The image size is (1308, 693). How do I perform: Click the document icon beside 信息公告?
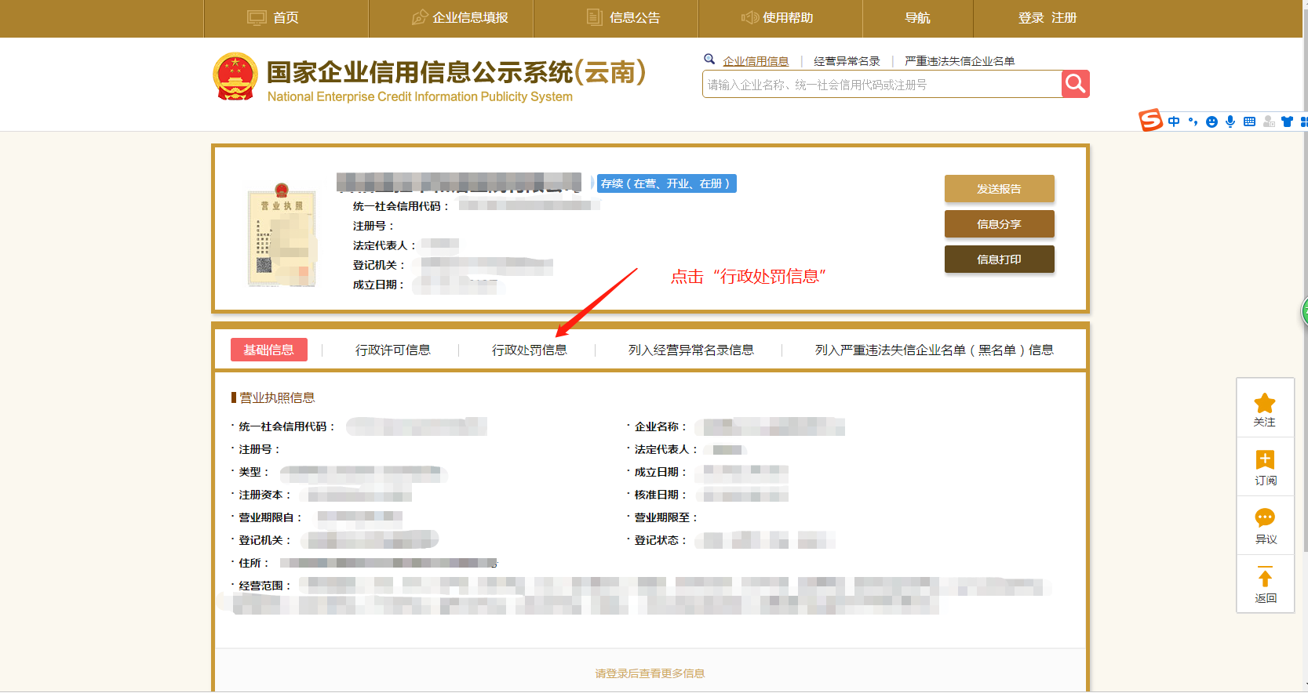[x=595, y=17]
